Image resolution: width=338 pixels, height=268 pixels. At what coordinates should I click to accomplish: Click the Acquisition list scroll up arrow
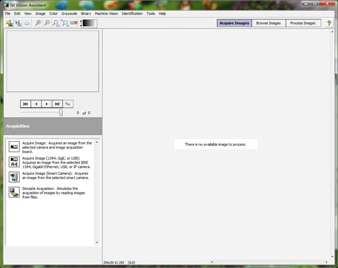click(97, 143)
